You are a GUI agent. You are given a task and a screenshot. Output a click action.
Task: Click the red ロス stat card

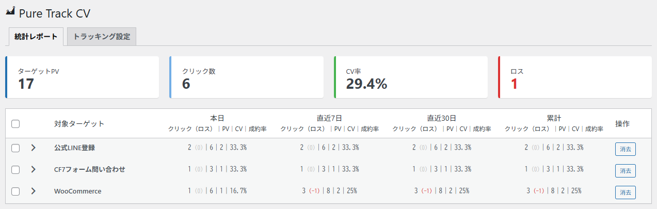point(575,77)
